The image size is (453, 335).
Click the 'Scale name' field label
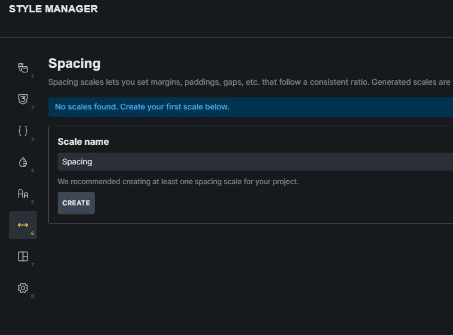click(x=83, y=141)
